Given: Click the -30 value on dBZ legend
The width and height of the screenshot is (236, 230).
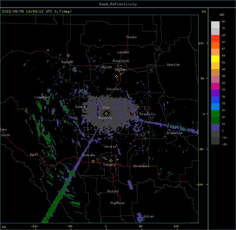Looking at the screenshot, I should click(224, 144).
